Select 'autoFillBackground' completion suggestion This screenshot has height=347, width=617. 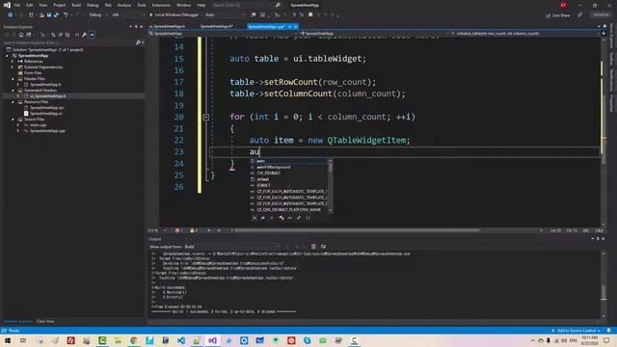[x=288, y=167]
